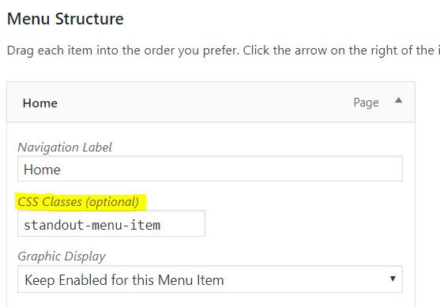Select the Home menu item header bar
Viewport: 440px width, 307px height.
point(211,102)
